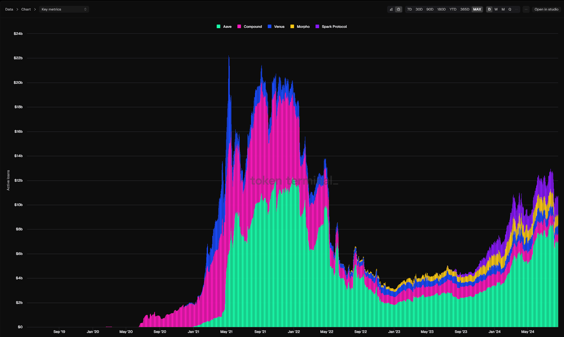Toggle the Aave series visibility
564x337 pixels.
click(x=224, y=26)
